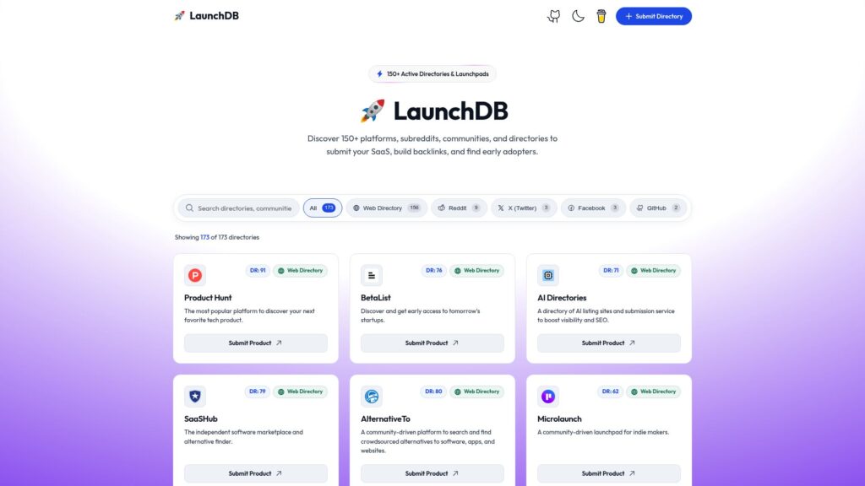Filter by Web Directory tab
The height and width of the screenshot is (486, 865).
tap(387, 208)
